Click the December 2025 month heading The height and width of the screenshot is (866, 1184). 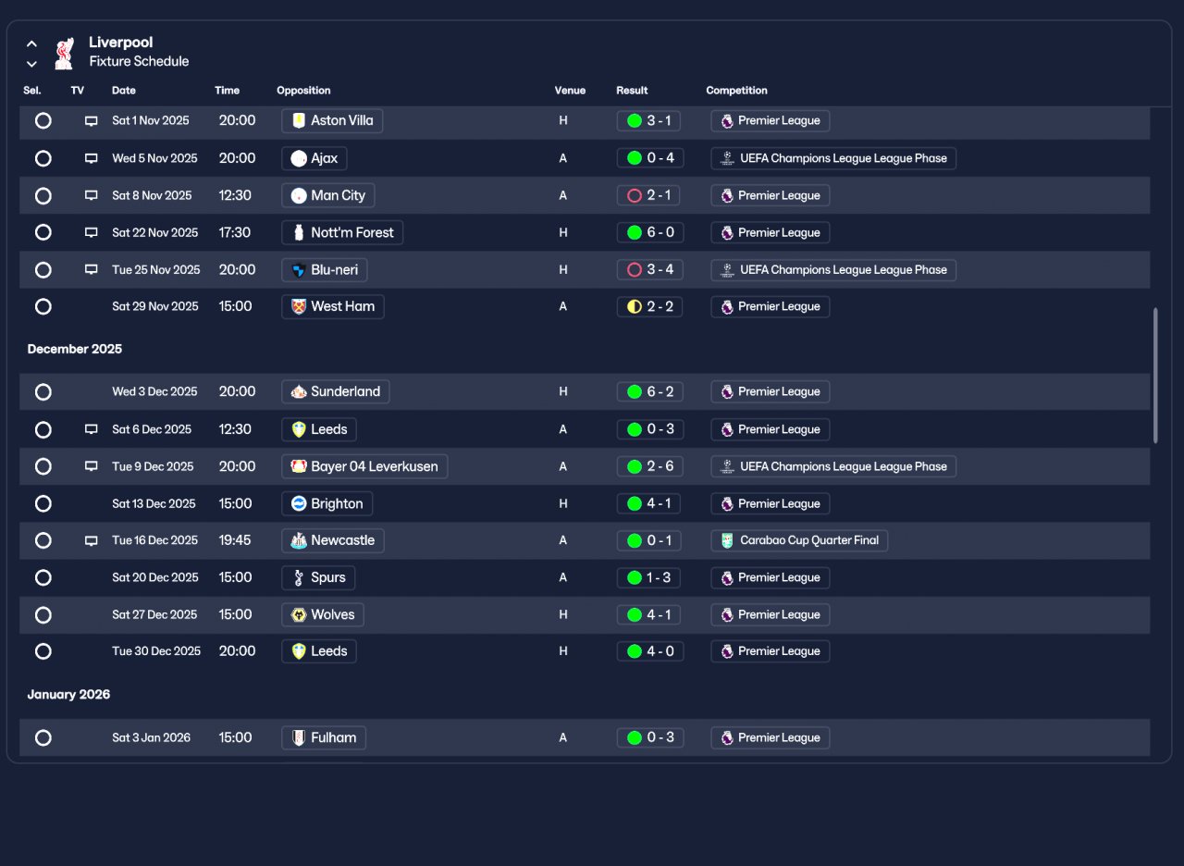coord(75,349)
